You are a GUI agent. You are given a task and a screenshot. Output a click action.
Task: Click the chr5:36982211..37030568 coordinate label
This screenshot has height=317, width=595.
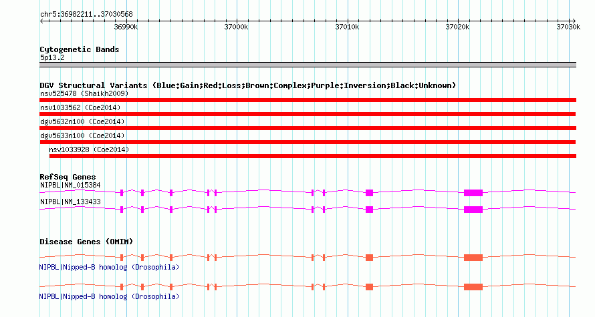[86, 15]
